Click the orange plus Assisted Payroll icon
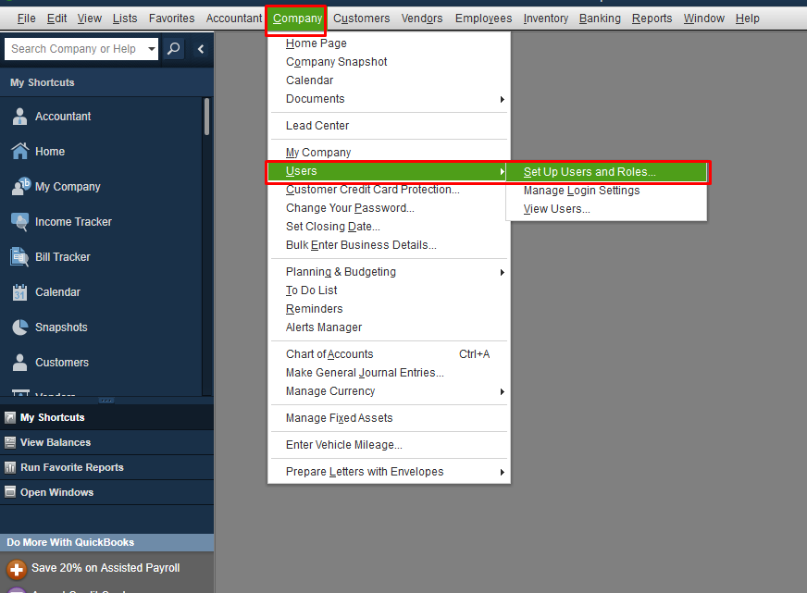Viewport: 807px width, 593px height. (17, 569)
